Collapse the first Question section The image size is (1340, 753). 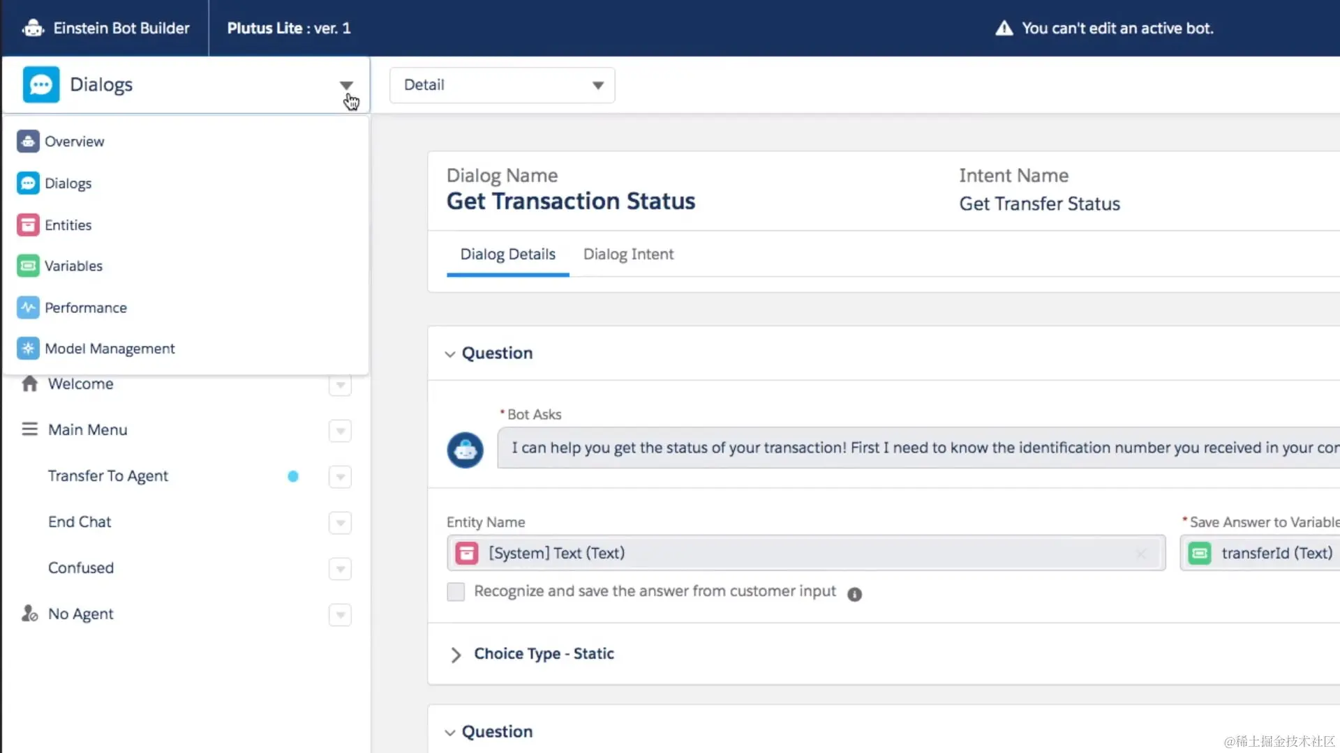450,354
